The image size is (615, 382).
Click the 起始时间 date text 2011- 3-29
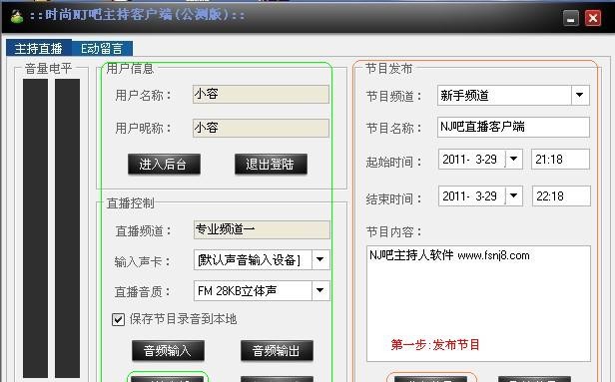tap(469, 160)
